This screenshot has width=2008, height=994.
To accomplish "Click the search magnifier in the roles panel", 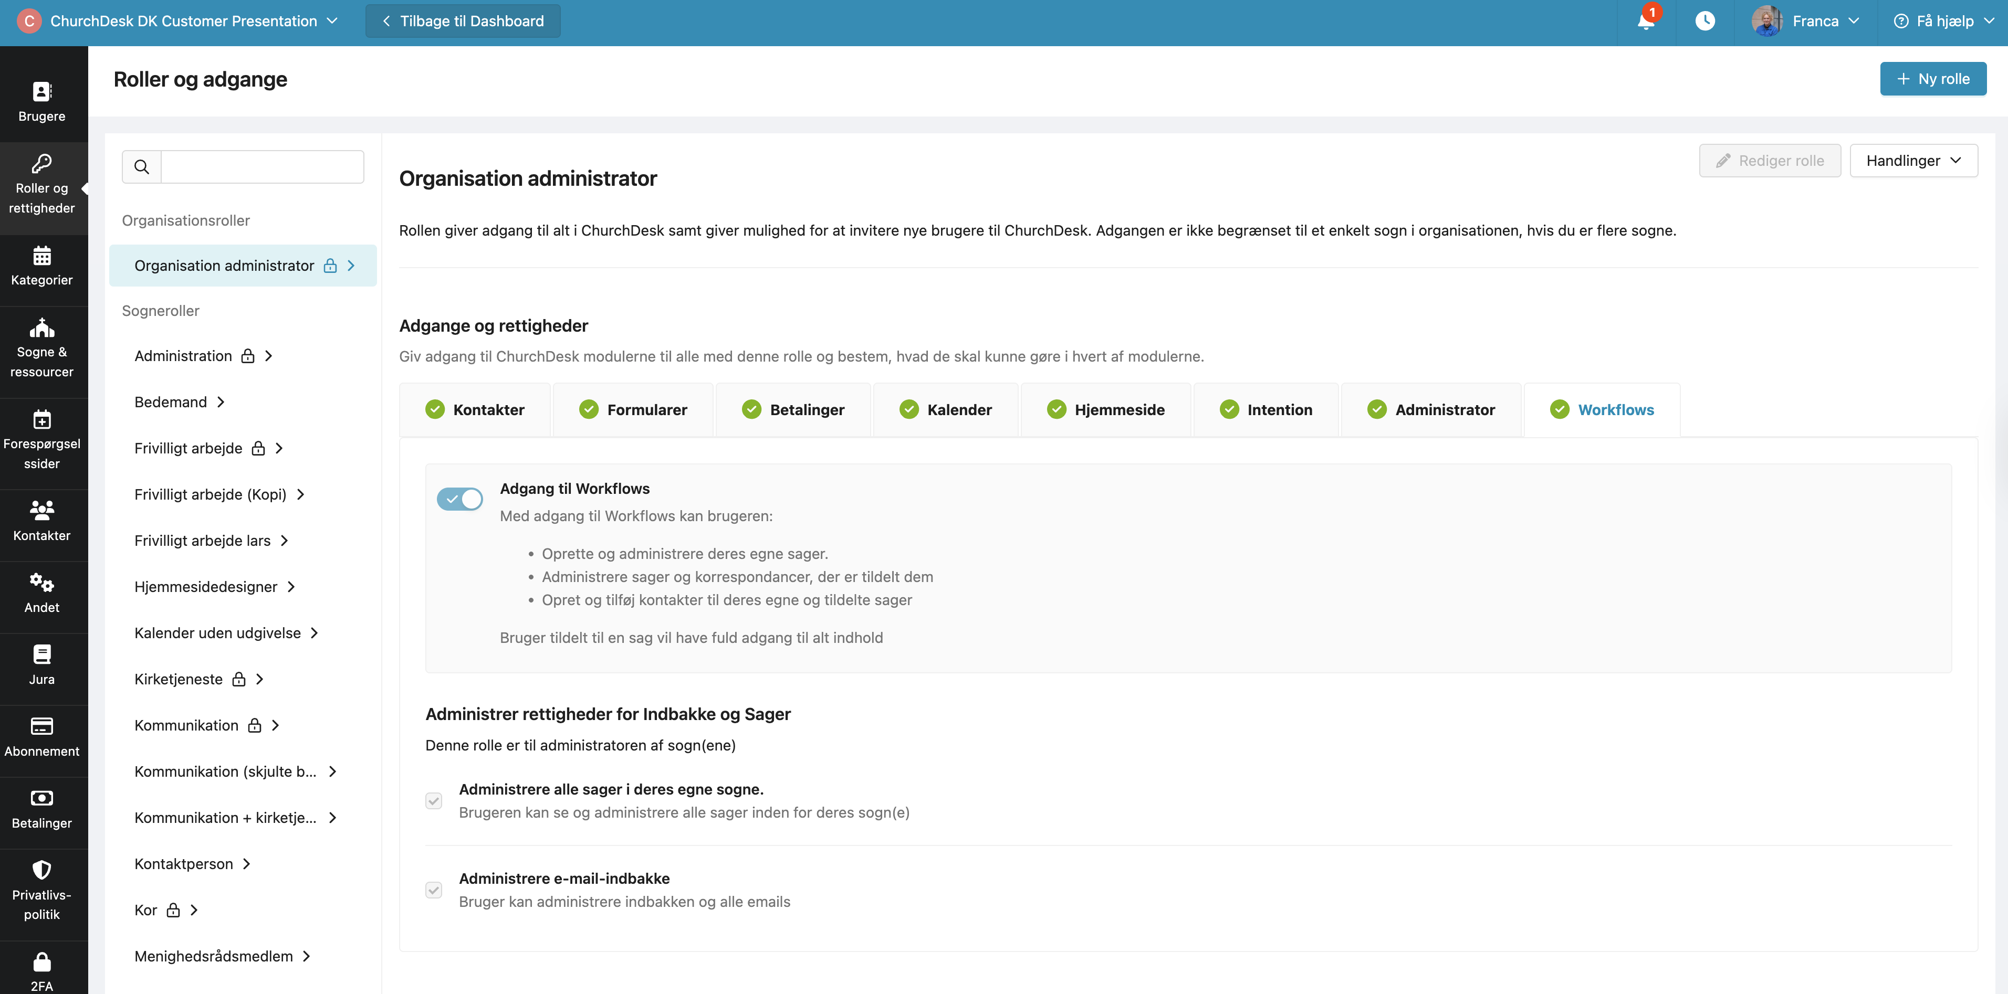I will (x=141, y=166).
